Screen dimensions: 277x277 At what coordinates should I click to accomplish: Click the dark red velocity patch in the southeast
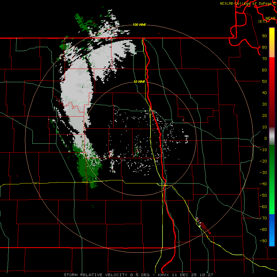[204, 226]
